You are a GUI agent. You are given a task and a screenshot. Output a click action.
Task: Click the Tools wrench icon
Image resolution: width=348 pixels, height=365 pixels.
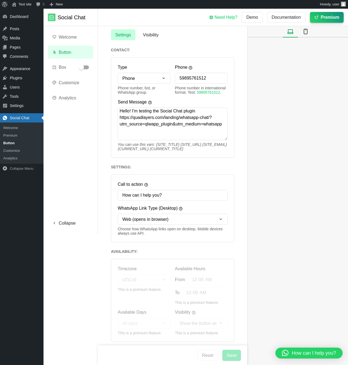click(x=5, y=96)
